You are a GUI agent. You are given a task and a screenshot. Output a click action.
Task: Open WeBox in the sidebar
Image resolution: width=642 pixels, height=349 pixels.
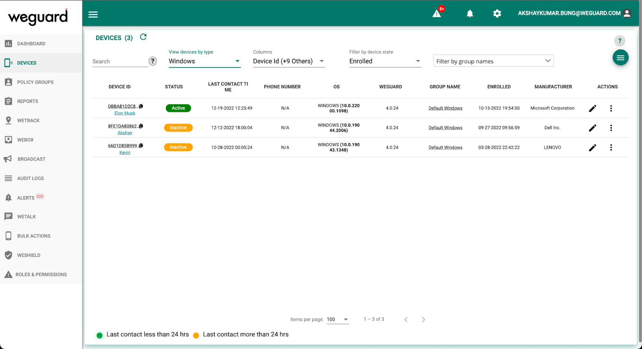41,140
